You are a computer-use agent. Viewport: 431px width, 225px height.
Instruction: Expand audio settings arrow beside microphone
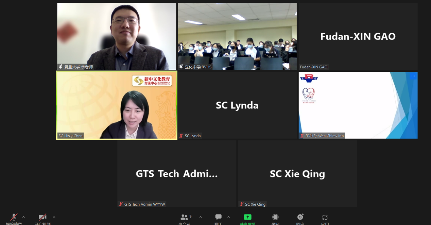tap(23, 217)
